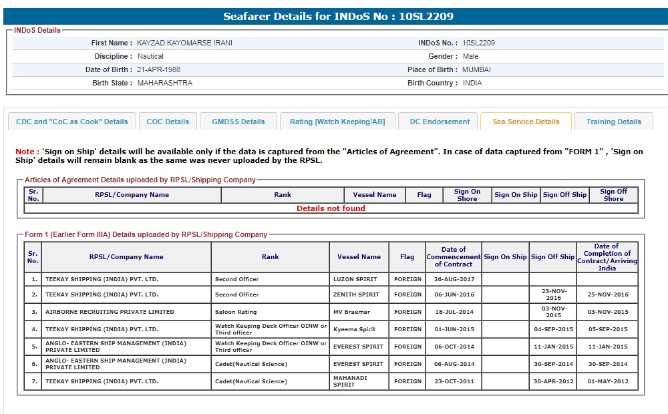Screen dimensions: 668x414
Task: Go to the DC Endorsement tab
Action: click(x=440, y=122)
